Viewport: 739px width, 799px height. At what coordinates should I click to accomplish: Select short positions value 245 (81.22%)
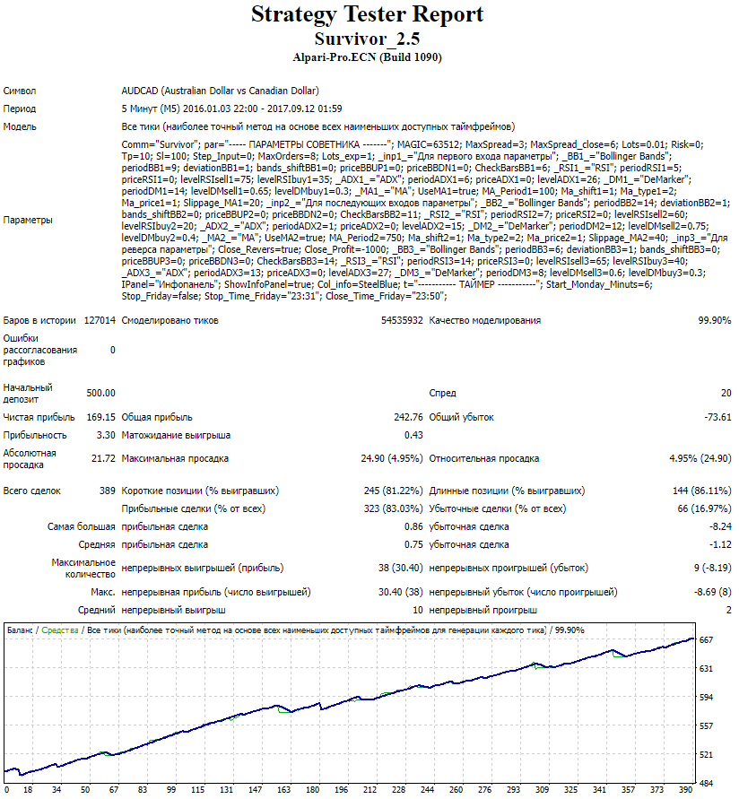[394, 491]
